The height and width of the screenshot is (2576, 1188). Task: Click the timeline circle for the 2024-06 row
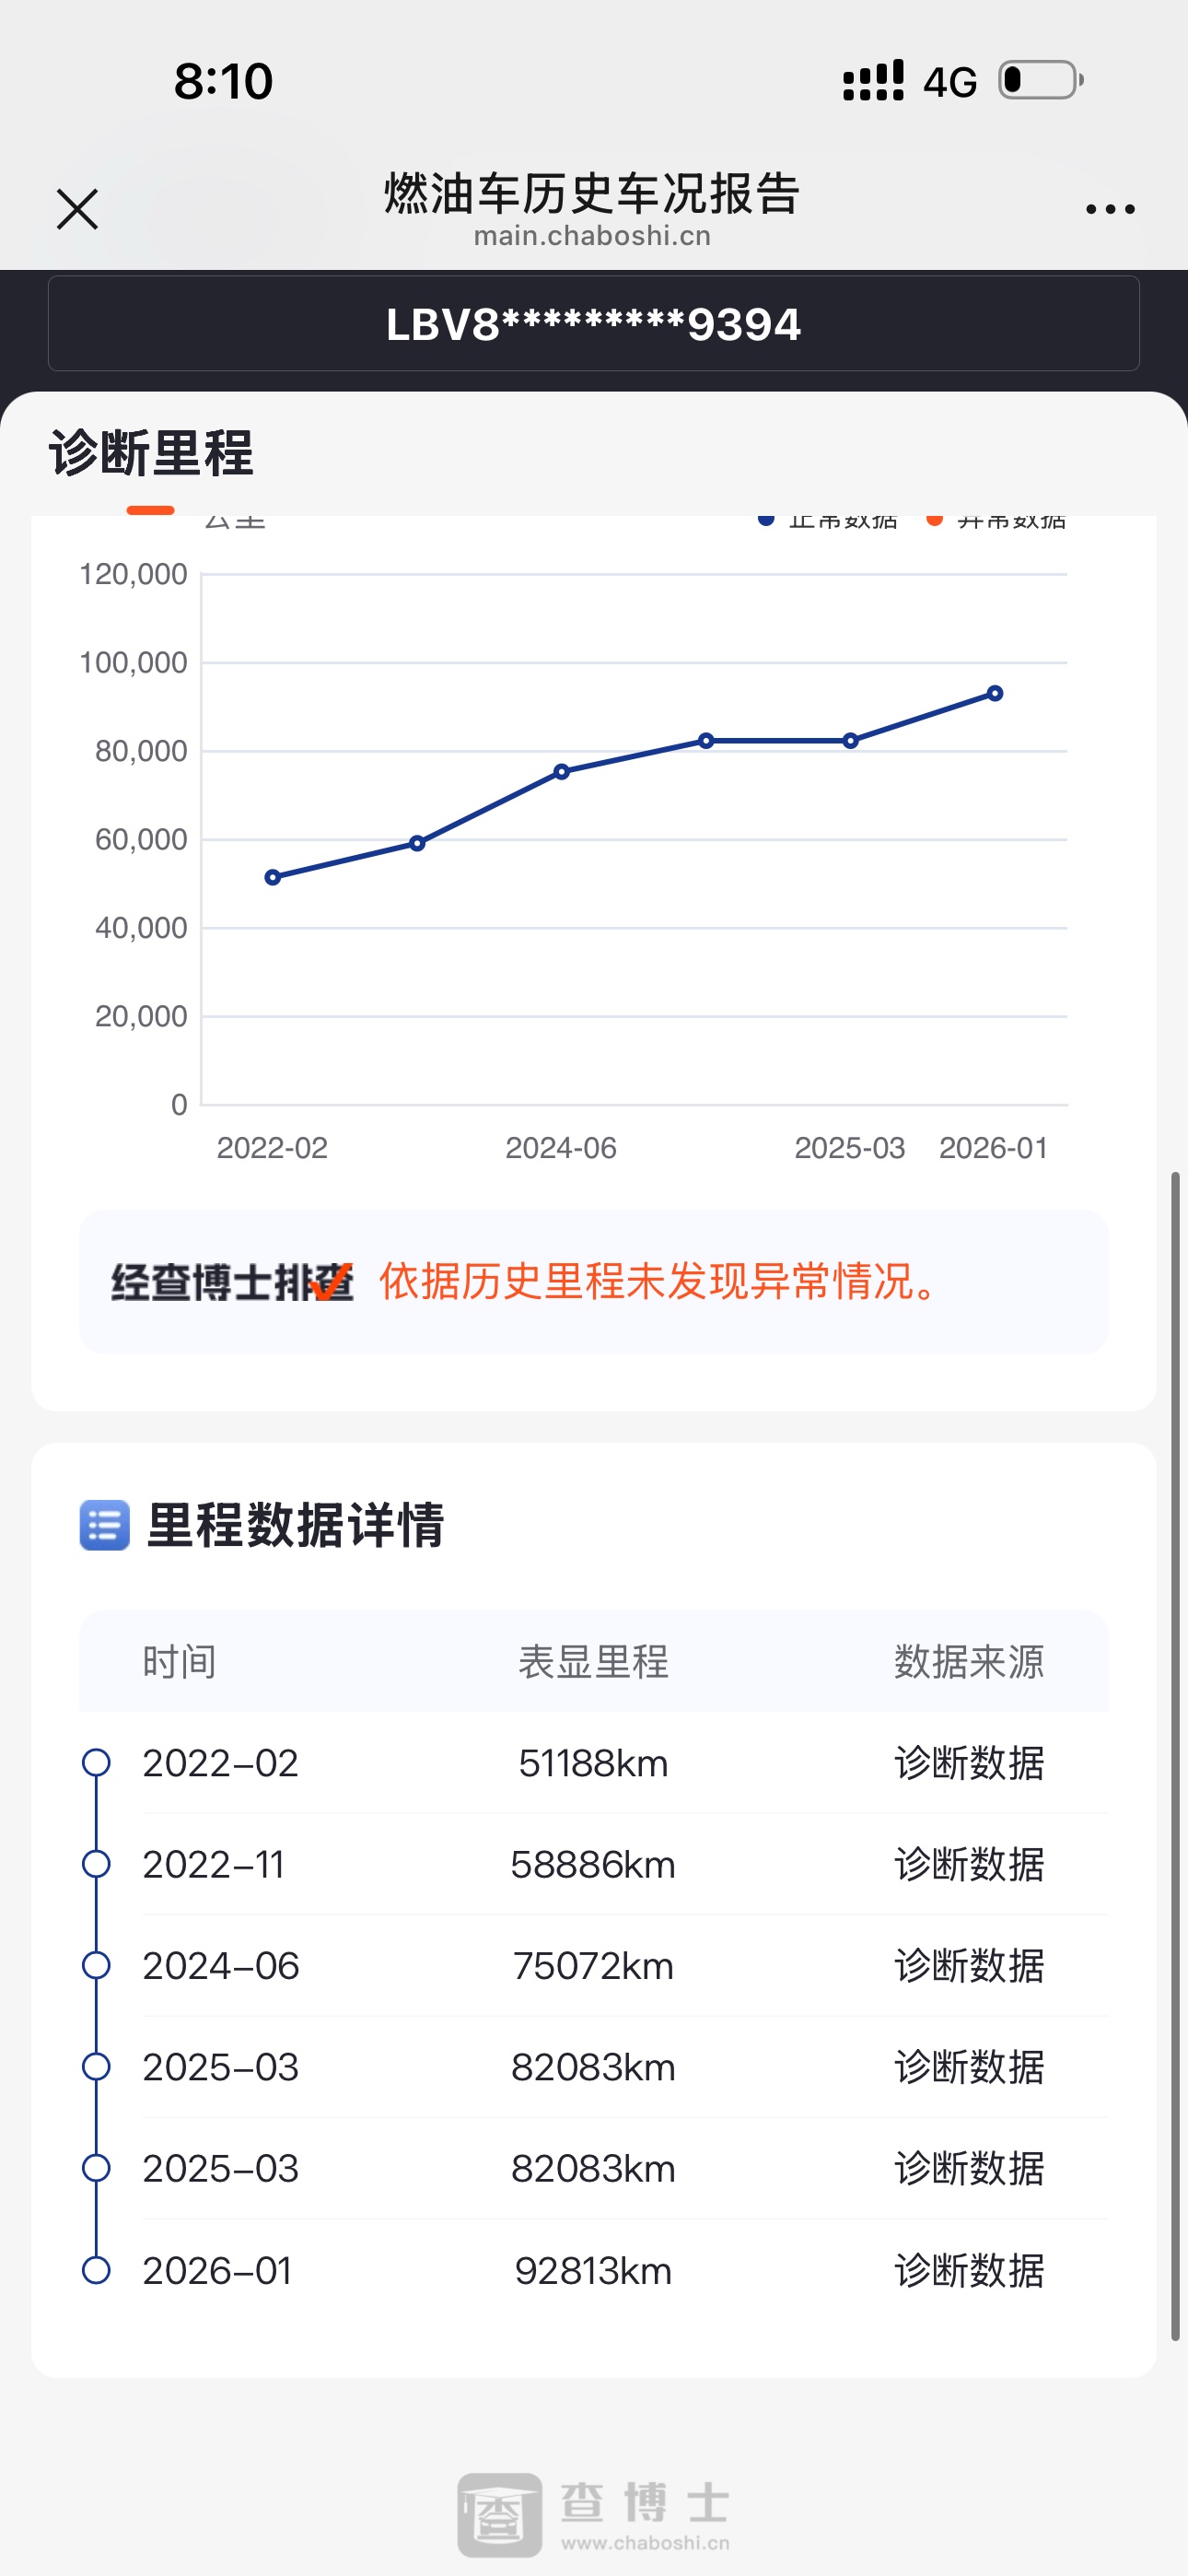point(96,1966)
